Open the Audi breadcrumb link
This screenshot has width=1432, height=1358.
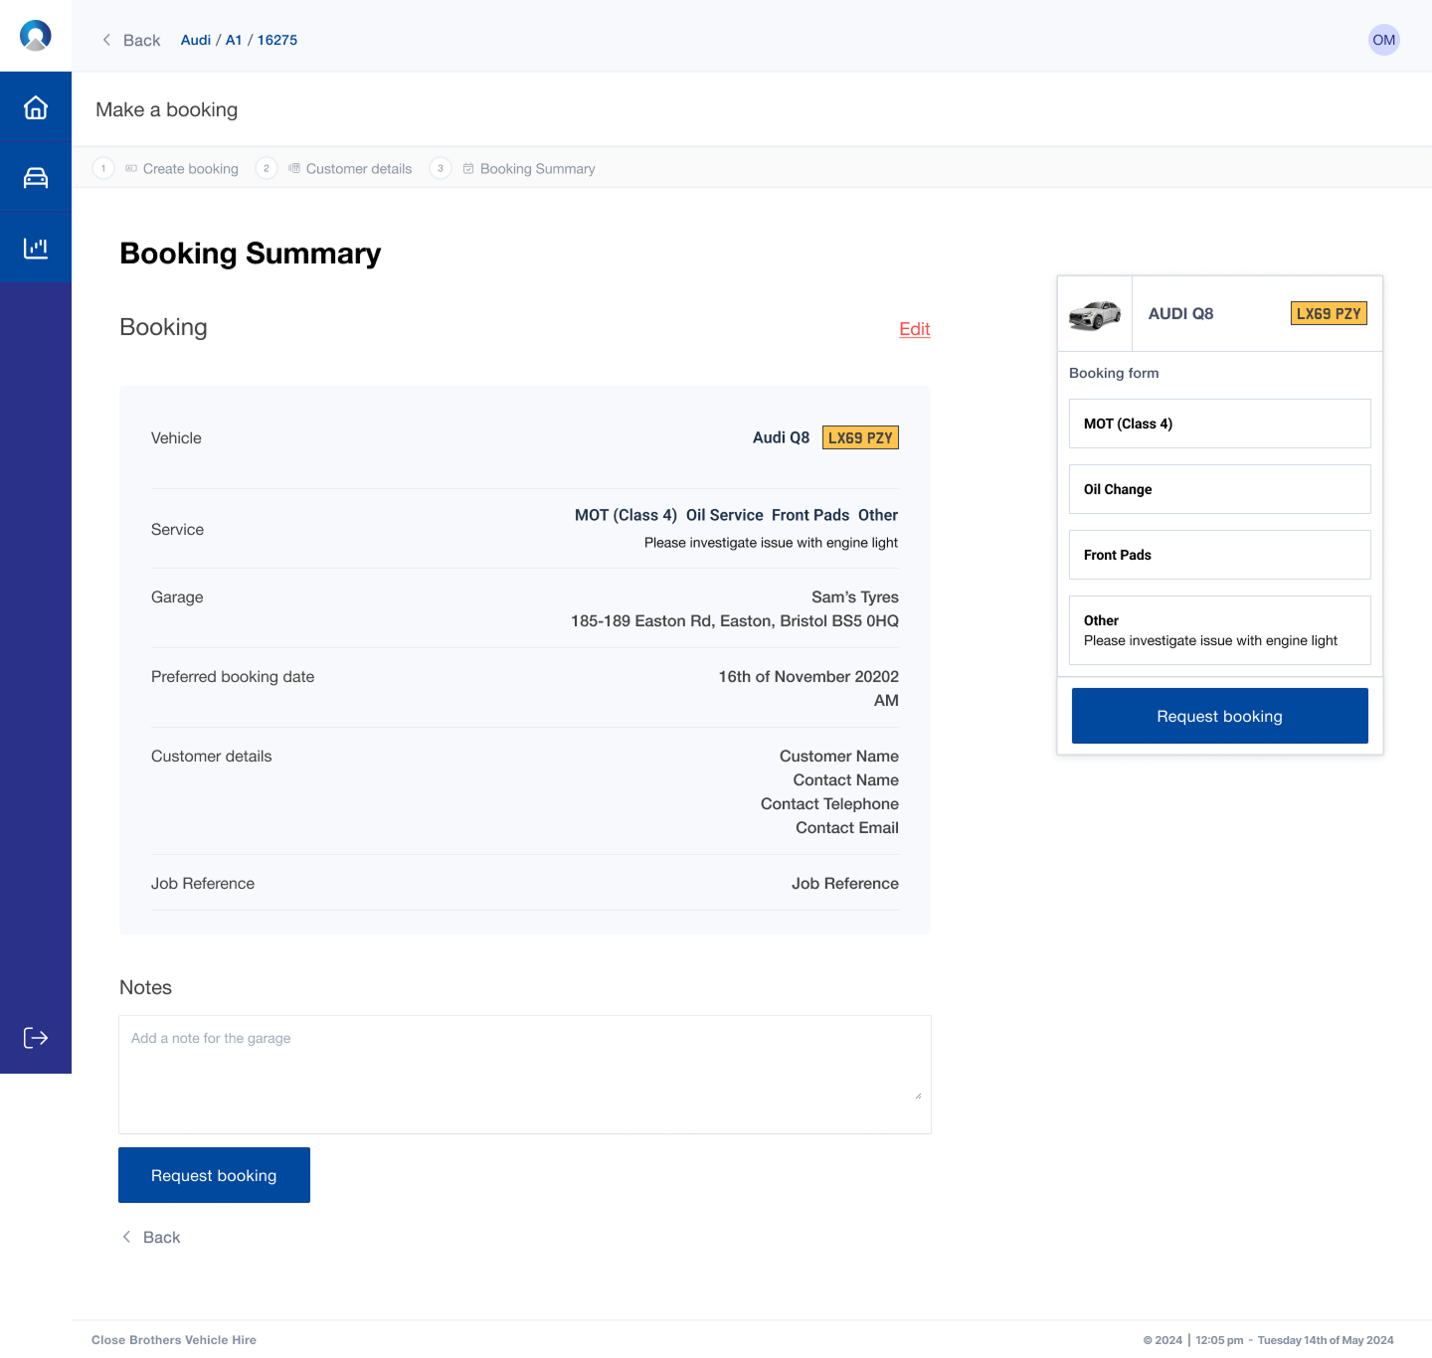[195, 40]
